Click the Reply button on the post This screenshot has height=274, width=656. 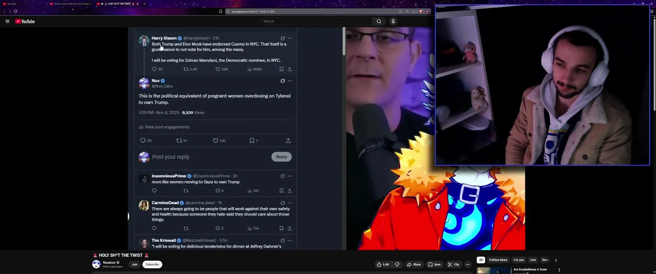point(281,157)
